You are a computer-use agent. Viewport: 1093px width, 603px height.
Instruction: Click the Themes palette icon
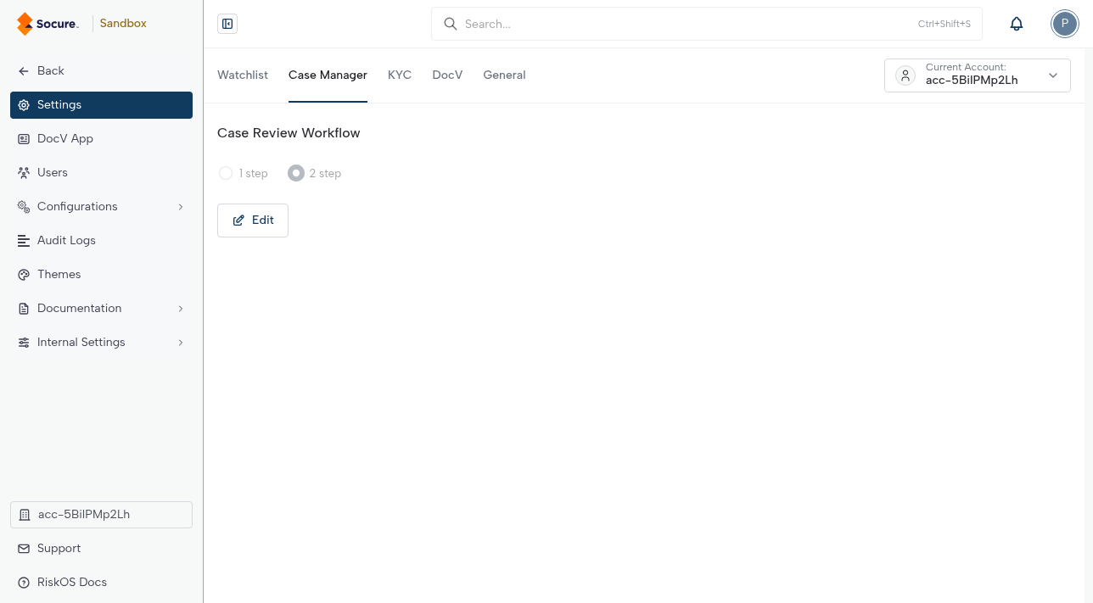24,275
